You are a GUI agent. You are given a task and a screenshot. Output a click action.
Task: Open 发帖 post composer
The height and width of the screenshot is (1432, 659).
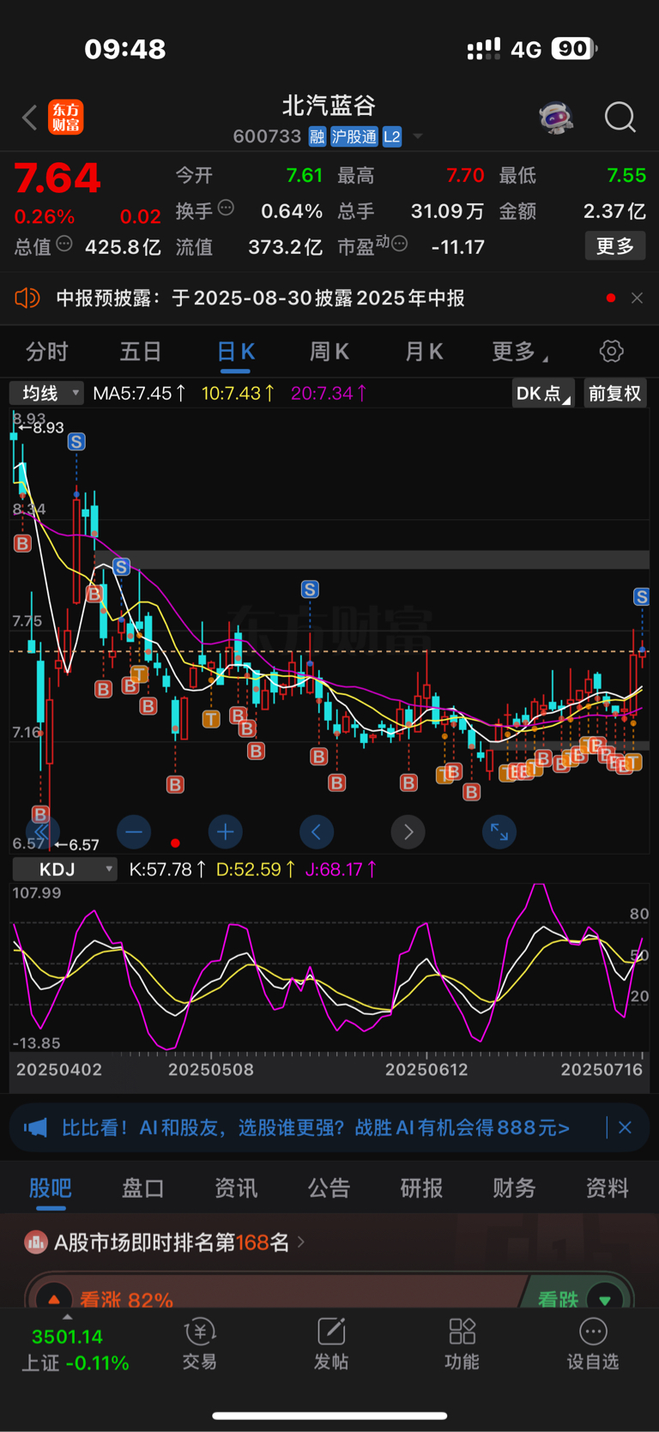[331, 1344]
